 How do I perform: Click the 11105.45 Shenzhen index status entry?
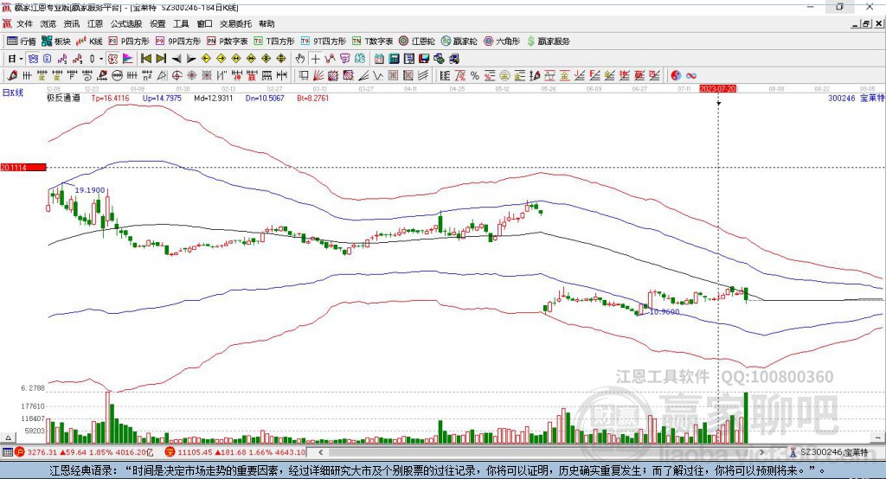236,452
